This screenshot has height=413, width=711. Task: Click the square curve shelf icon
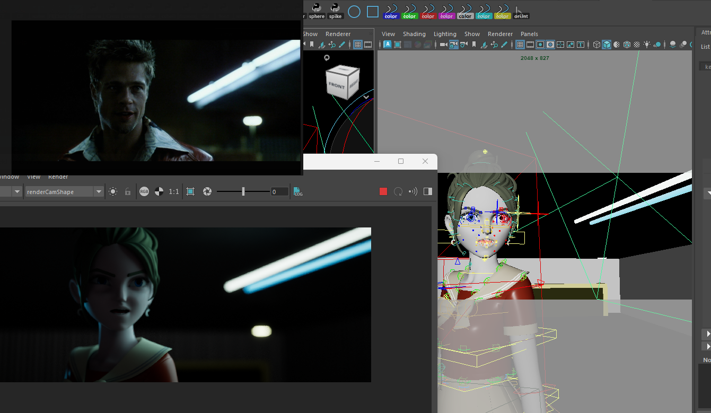point(373,11)
